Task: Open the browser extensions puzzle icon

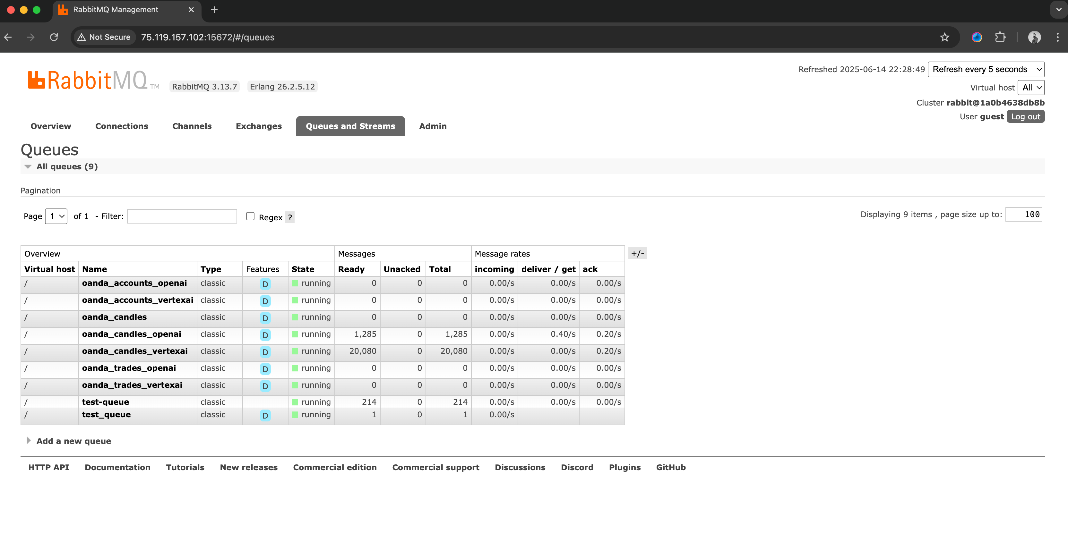Action: [x=1000, y=37]
